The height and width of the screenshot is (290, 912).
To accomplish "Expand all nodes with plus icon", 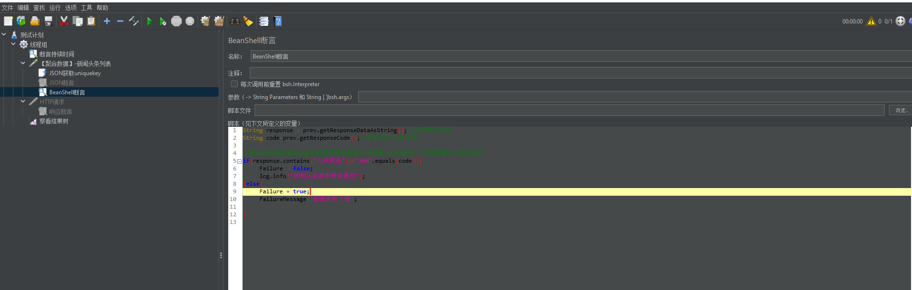I will point(107,21).
